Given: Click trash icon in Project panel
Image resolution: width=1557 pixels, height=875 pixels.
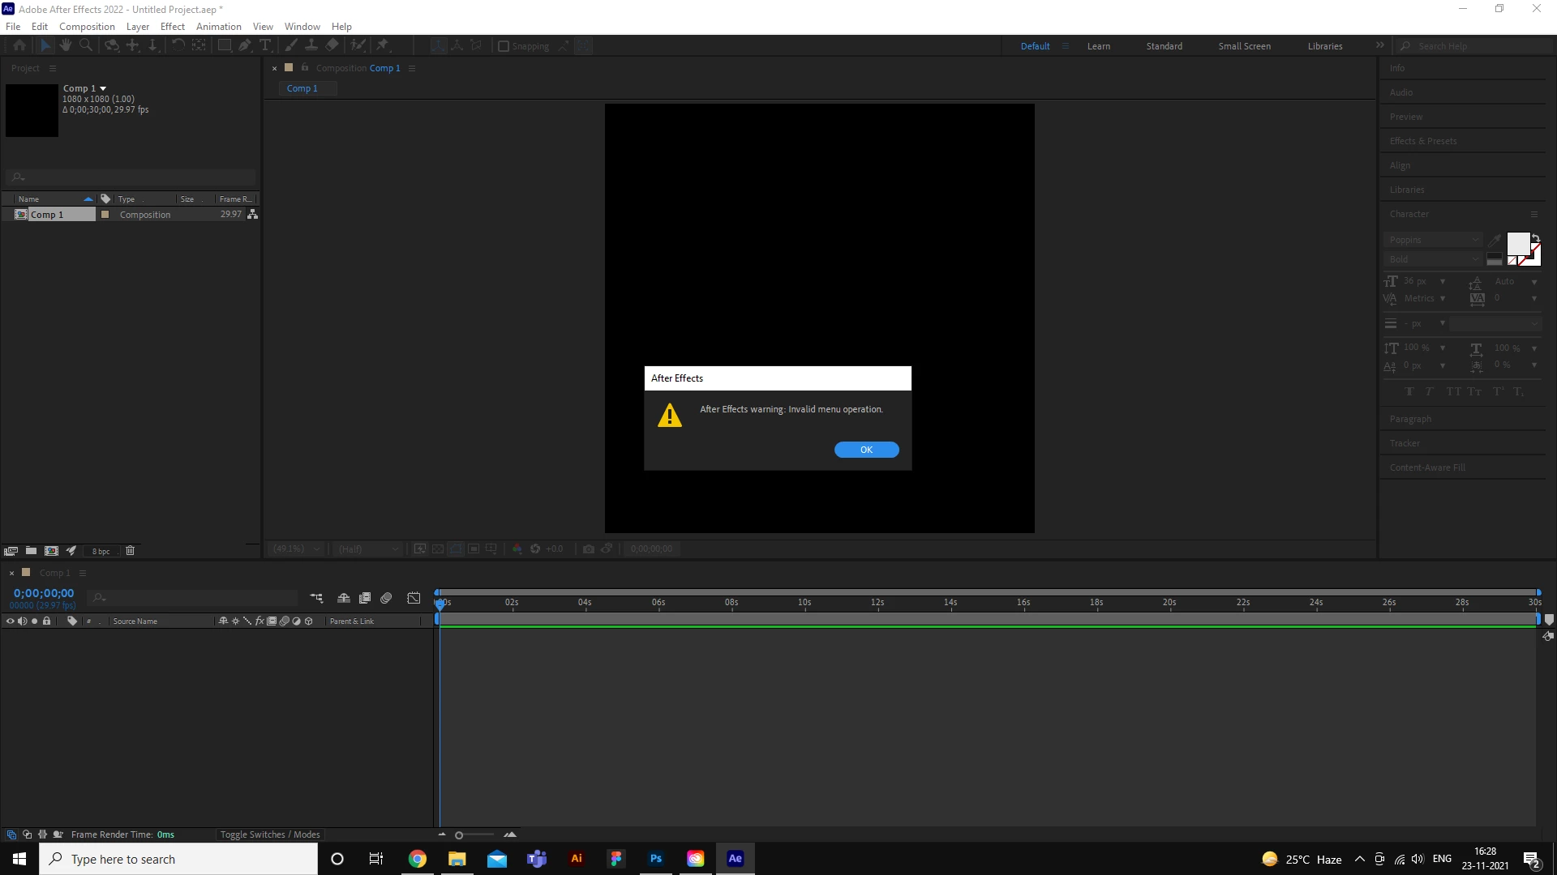Looking at the screenshot, I should click(x=130, y=551).
